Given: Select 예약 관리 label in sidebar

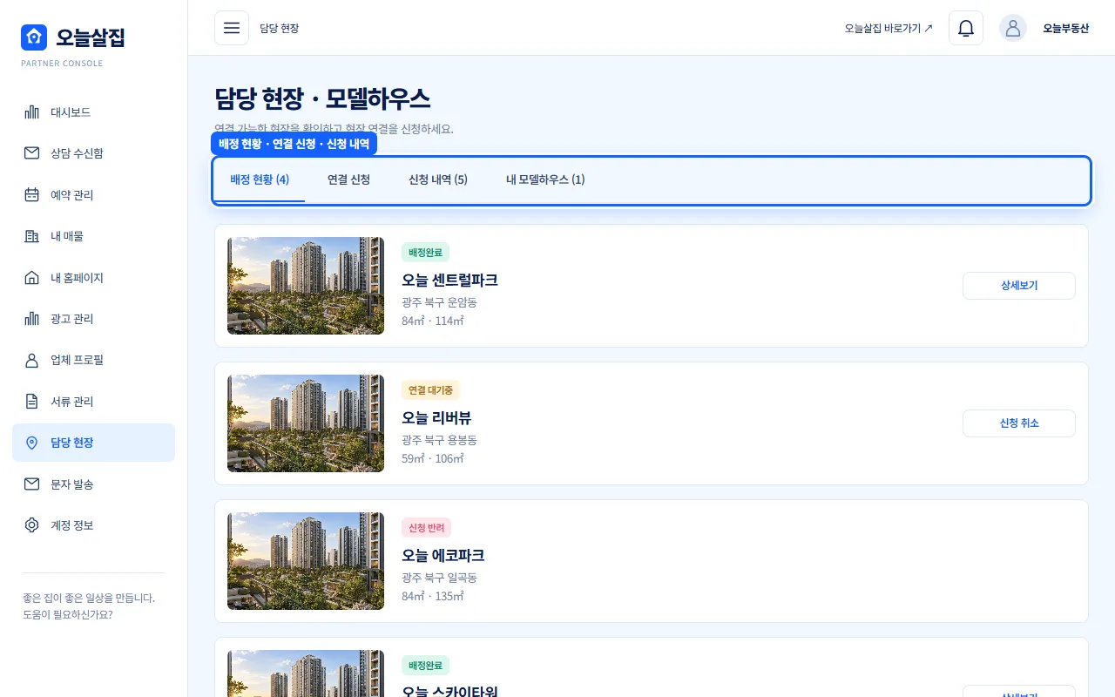Looking at the screenshot, I should click(x=71, y=195).
